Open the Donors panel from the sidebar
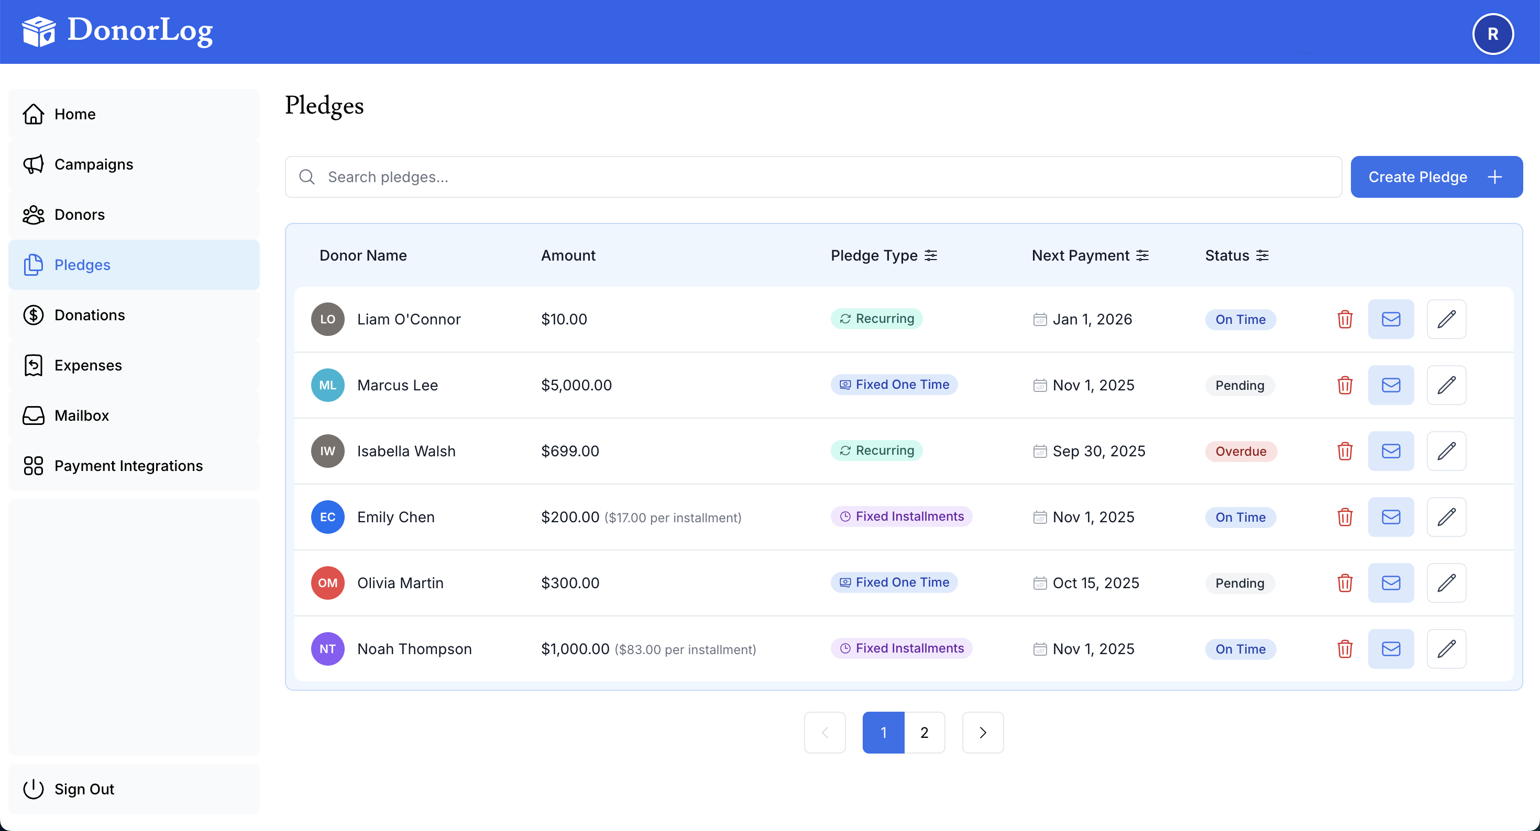 click(80, 215)
